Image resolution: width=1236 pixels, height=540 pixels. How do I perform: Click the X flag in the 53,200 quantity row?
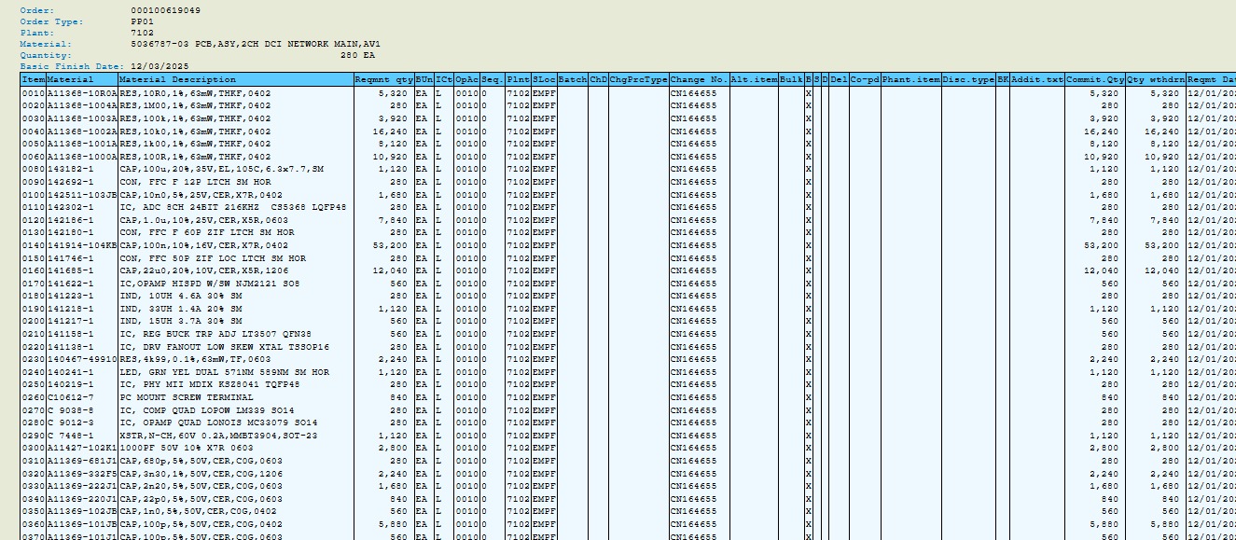click(x=808, y=245)
